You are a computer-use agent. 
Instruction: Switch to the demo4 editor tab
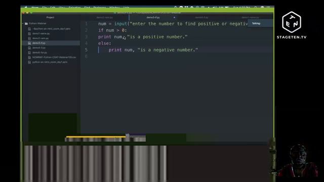pos(201,18)
